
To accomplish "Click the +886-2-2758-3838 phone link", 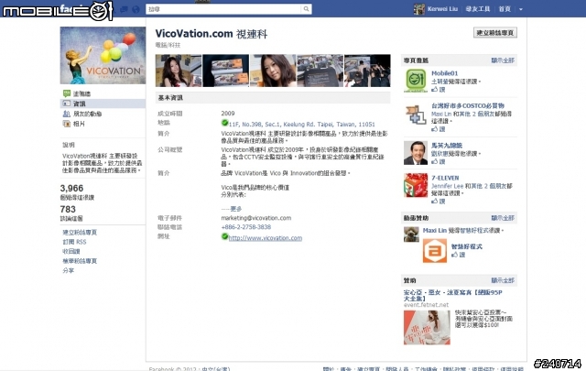I will click(246, 227).
